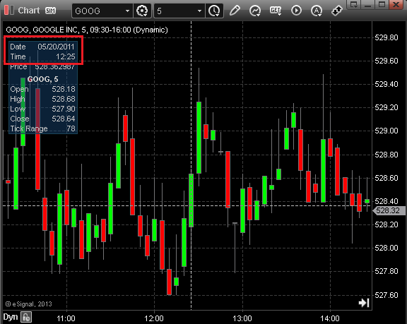Start bar replay play button

[296, 11]
